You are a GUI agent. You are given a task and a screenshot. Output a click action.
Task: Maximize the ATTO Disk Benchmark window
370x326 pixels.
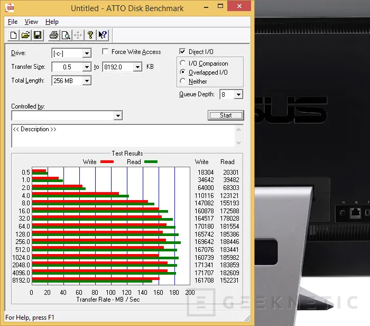tap(220, 6)
